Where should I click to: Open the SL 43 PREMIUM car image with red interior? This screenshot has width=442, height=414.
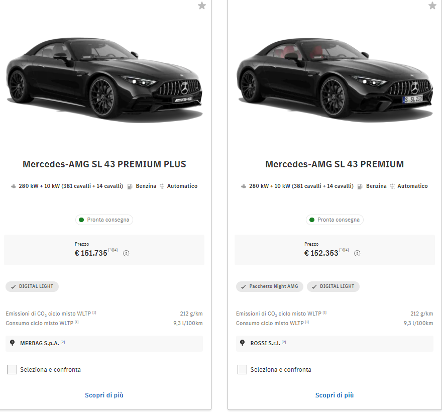point(335,80)
